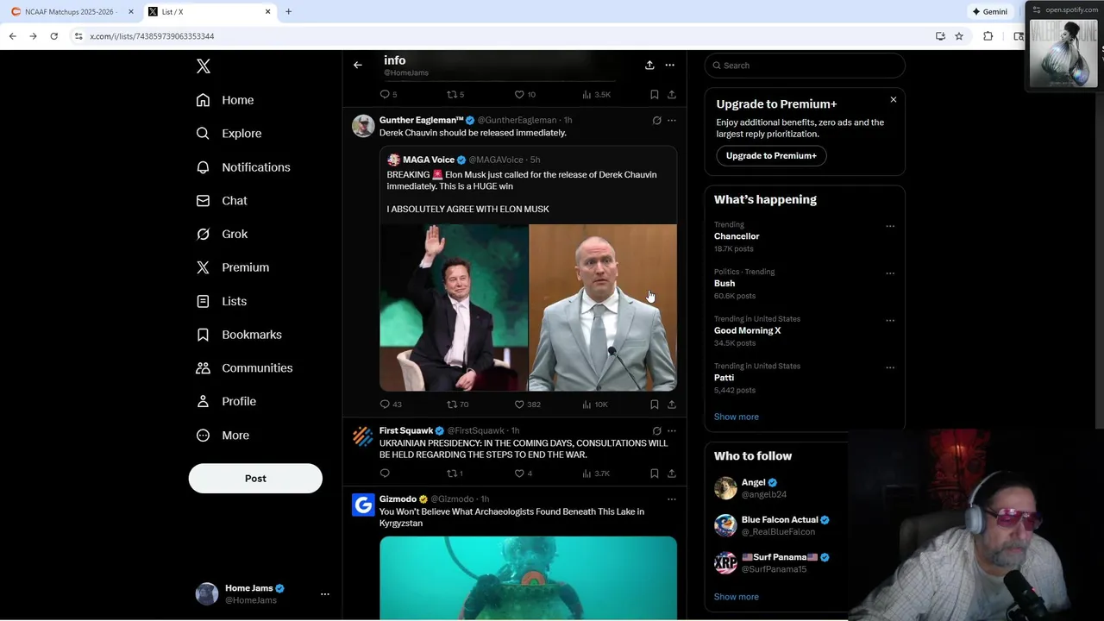Dismiss the Upgrade to Premium+ card
Image resolution: width=1104 pixels, height=621 pixels.
(x=893, y=100)
